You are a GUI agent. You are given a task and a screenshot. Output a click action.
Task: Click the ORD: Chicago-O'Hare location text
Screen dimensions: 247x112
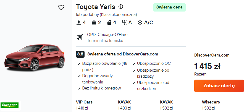107,35
